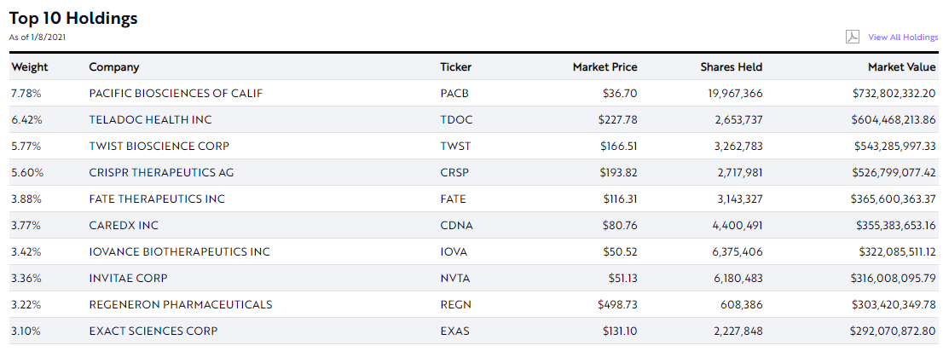Click the Market Price column header
This screenshot has height=357, width=943.
point(605,67)
